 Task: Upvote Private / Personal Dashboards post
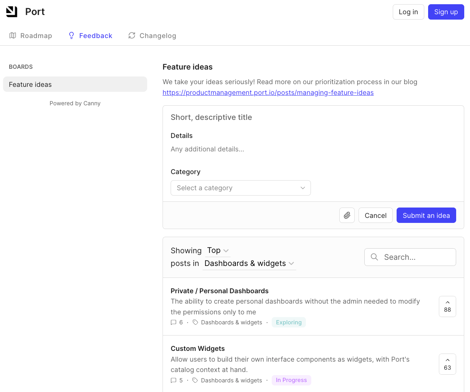click(x=447, y=306)
